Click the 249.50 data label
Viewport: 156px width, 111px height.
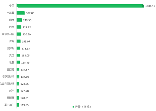[x=27, y=20]
